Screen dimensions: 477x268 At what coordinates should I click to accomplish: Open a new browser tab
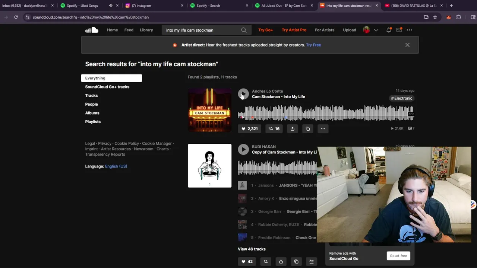[451, 6]
